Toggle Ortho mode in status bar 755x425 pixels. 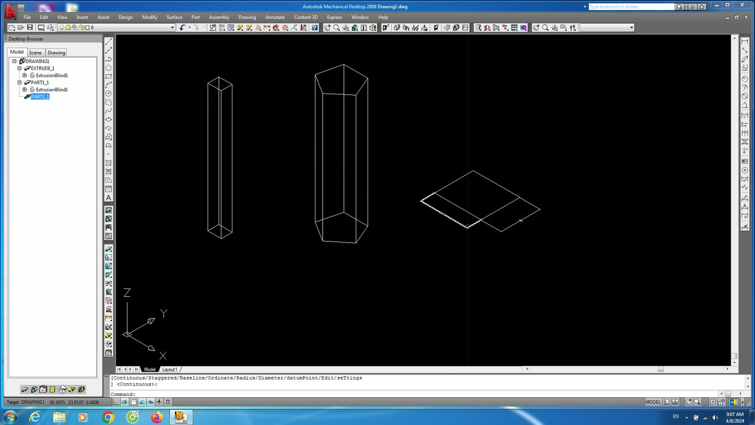pos(116,402)
